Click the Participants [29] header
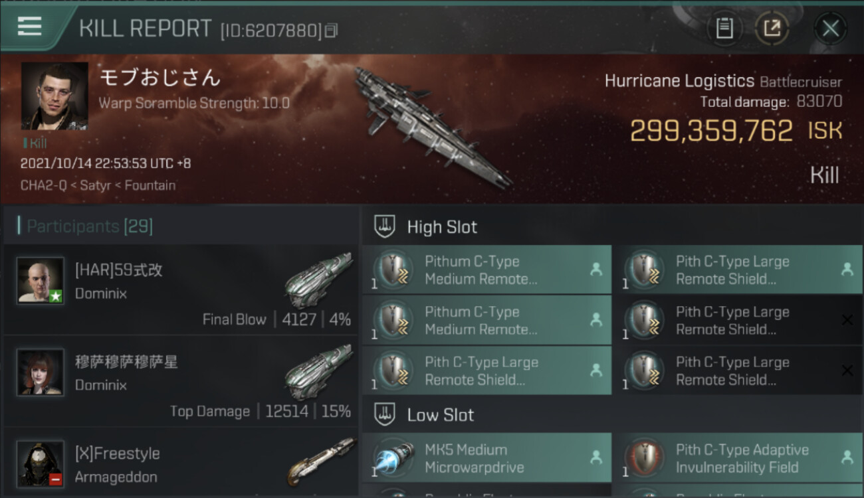 pos(90,226)
